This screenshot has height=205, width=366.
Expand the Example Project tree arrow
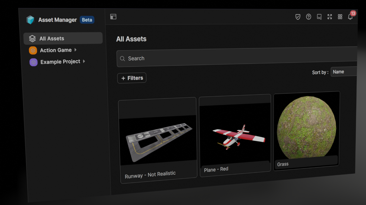coord(84,61)
